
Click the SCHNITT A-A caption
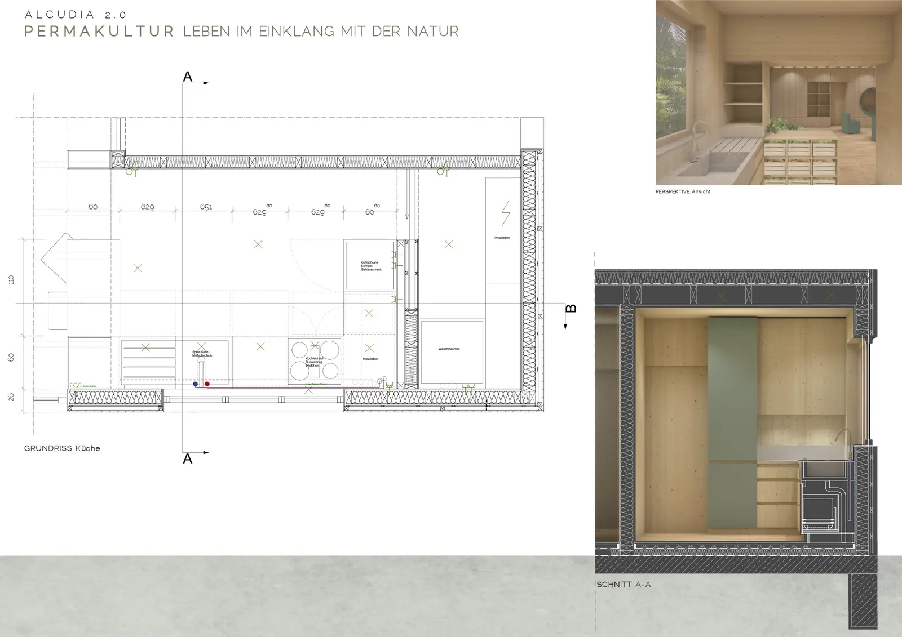(624, 585)
